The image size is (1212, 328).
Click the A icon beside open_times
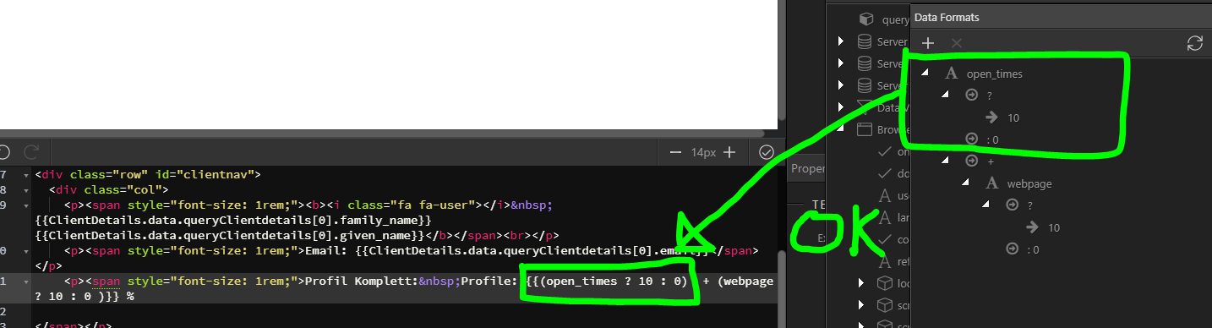click(951, 74)
